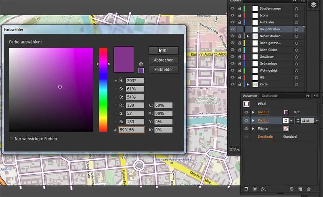Duplicate selected item icon in Aussehen panel

tap(300, 189)
